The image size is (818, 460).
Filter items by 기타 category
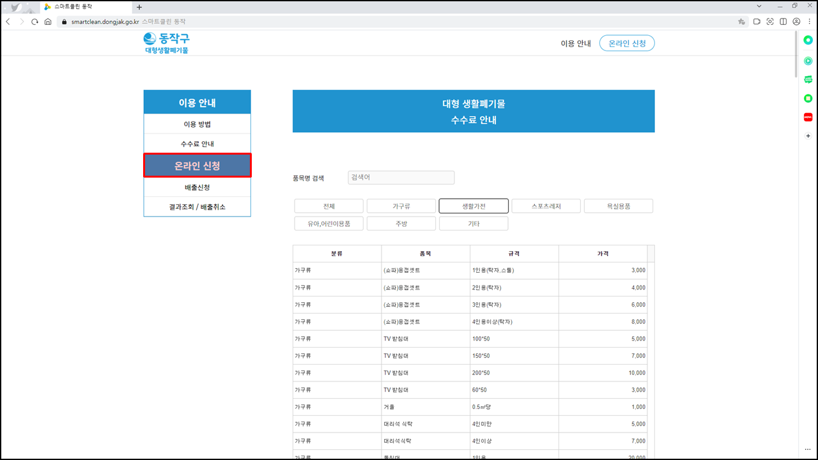[474, 224]
